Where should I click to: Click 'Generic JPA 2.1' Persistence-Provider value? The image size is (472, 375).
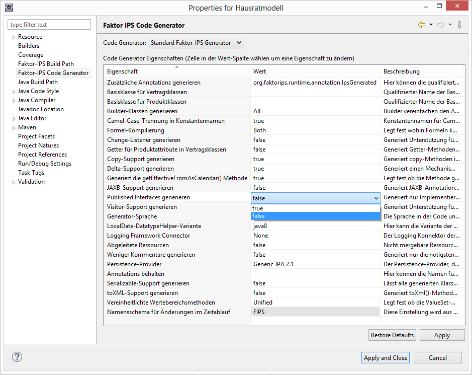tap(273, 264)
